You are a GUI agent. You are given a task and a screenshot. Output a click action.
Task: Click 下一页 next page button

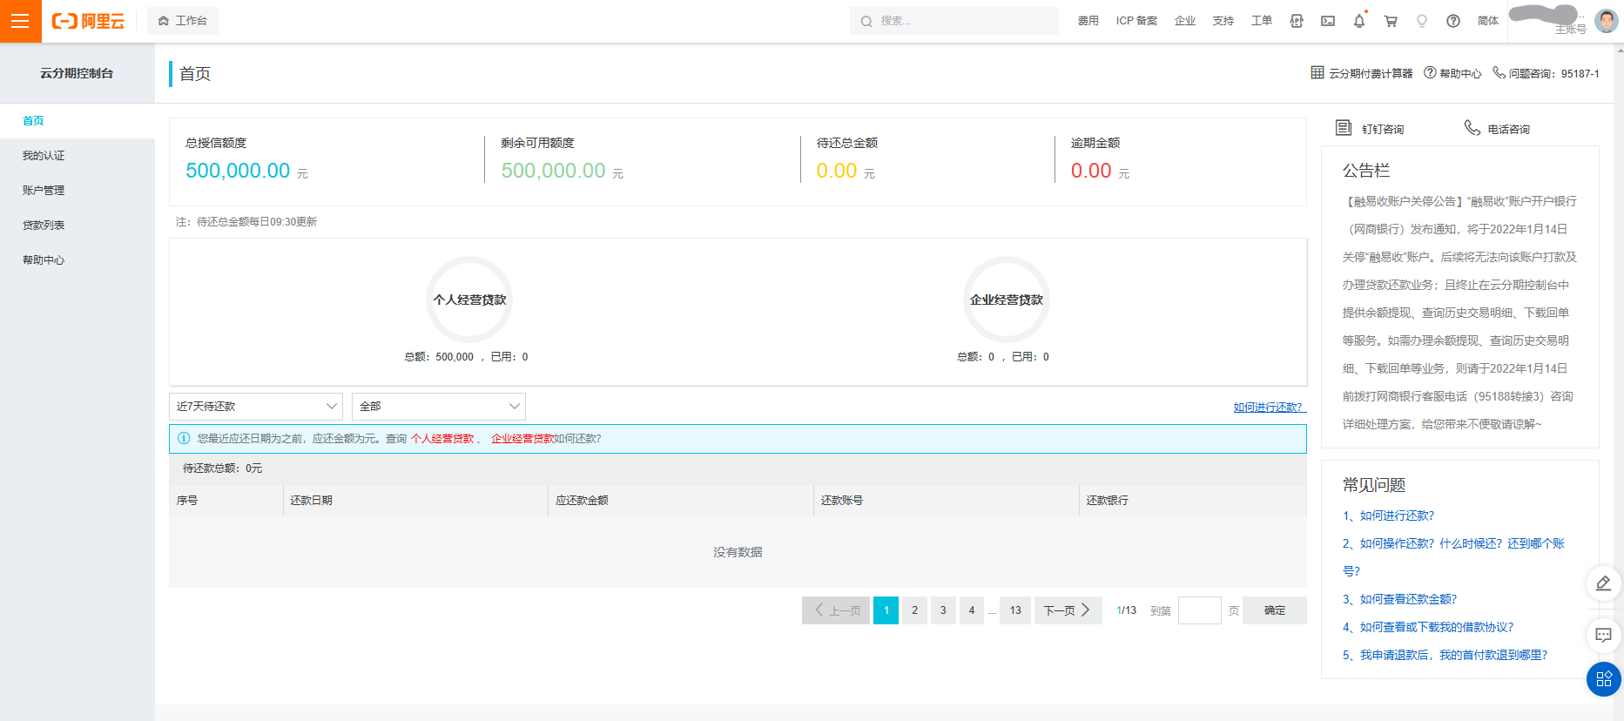pos(1068,610)
